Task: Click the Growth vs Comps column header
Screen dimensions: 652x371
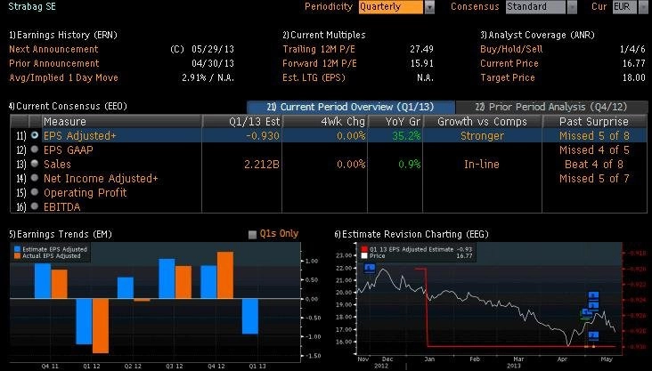Action: coord(483,121)
